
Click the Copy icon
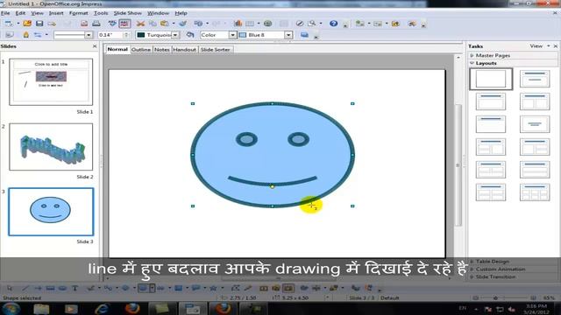[153, 24]
